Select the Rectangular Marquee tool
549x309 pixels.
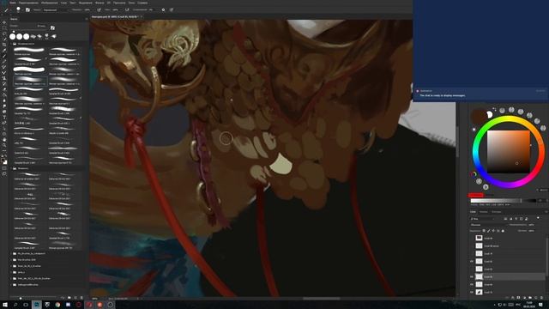(x=4, y=27)
